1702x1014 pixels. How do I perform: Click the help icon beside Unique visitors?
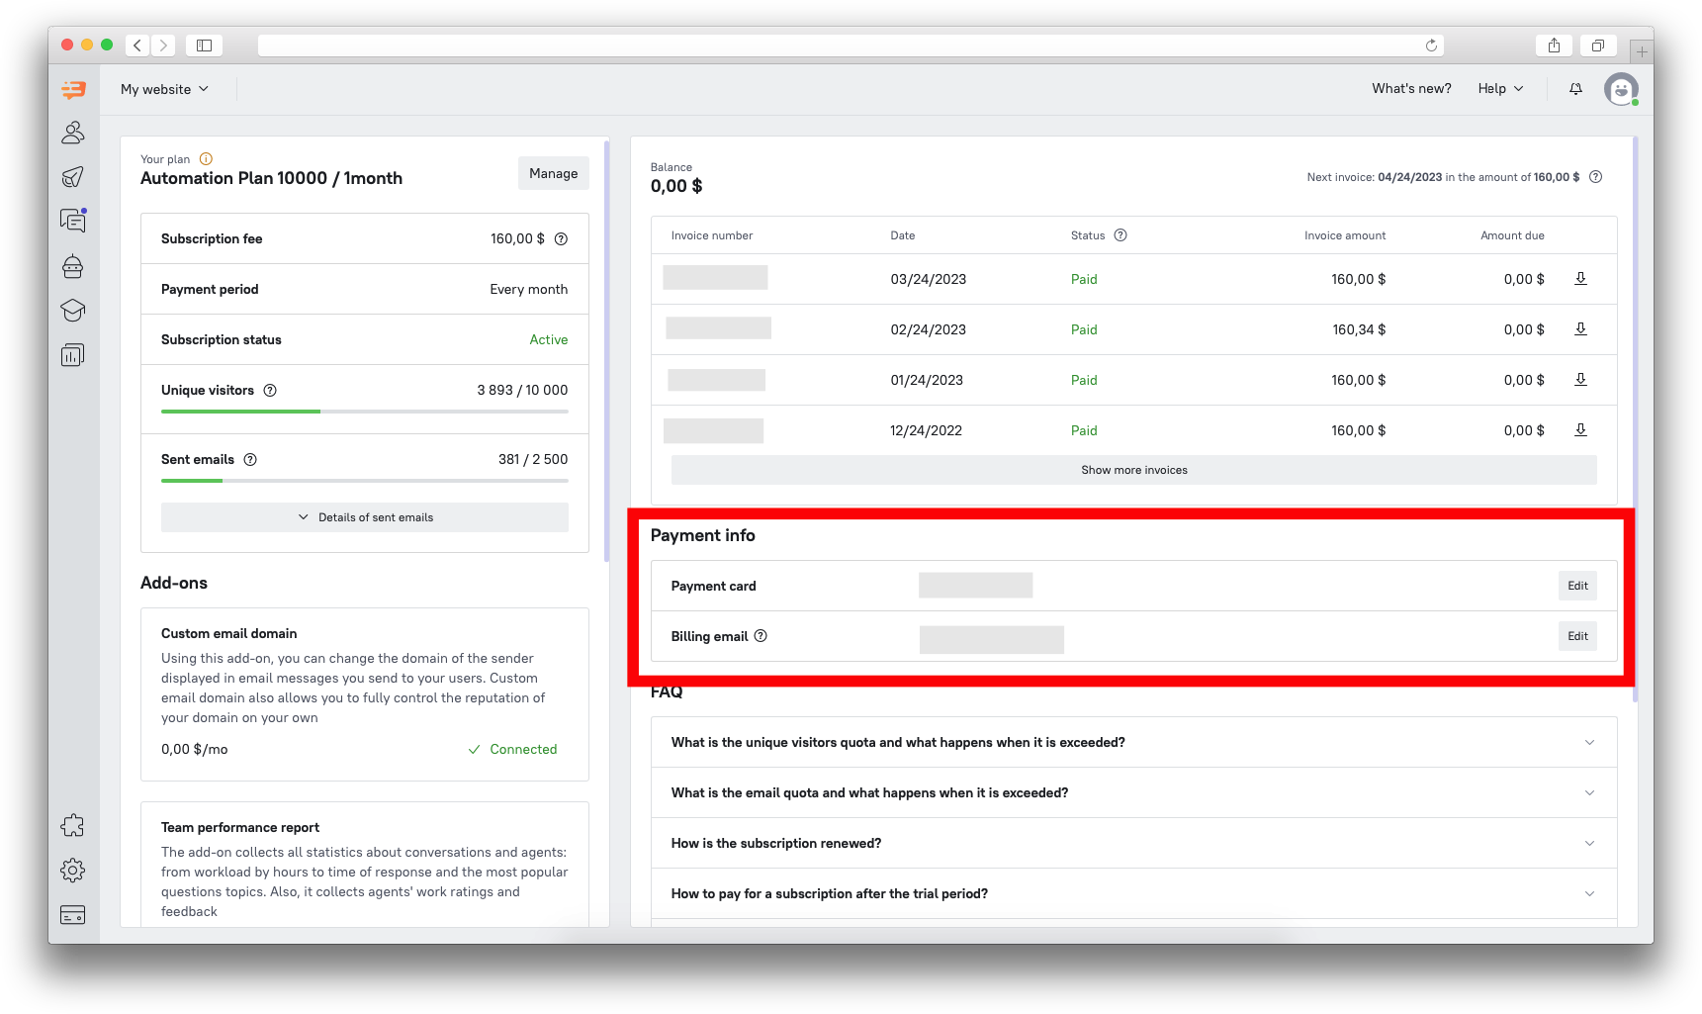pos(270,390)
